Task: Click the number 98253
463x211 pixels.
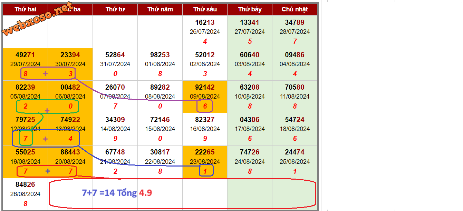Action: click(160, 55)
